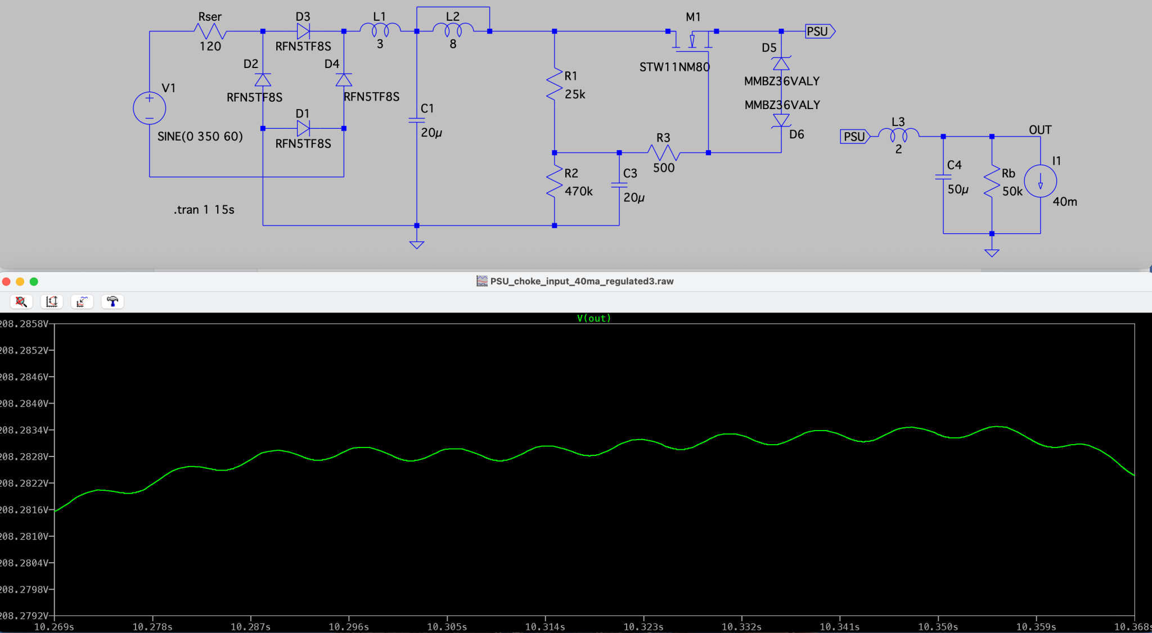Click the MMBZ36VALY label below D5
This screenshot has width=1152, height=633.
[x=782, y=82]
